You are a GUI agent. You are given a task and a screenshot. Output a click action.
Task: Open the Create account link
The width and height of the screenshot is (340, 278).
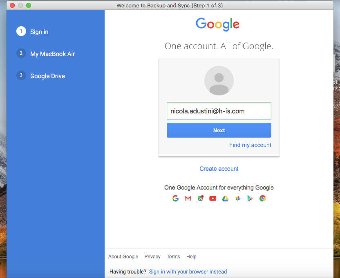[219, 169]
